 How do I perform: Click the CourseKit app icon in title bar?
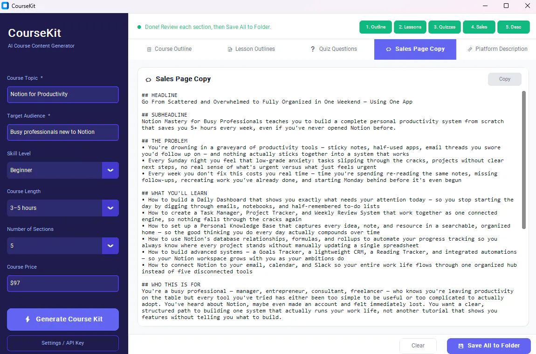coord(5,6)
